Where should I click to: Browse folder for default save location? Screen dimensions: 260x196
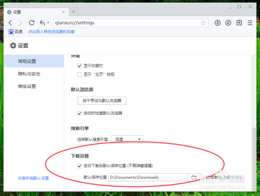194,177
